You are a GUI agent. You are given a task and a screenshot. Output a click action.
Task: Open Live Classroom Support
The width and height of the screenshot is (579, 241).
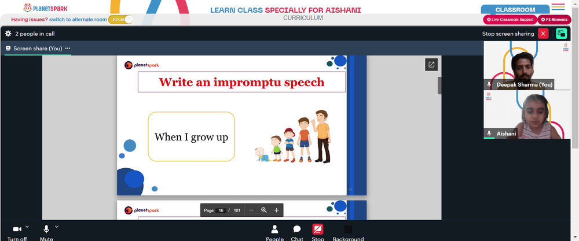pos(510,20)
